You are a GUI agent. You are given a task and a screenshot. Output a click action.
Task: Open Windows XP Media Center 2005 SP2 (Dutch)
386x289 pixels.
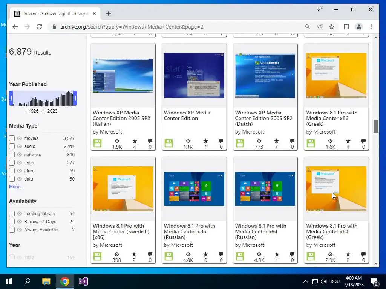pos(263,118)
